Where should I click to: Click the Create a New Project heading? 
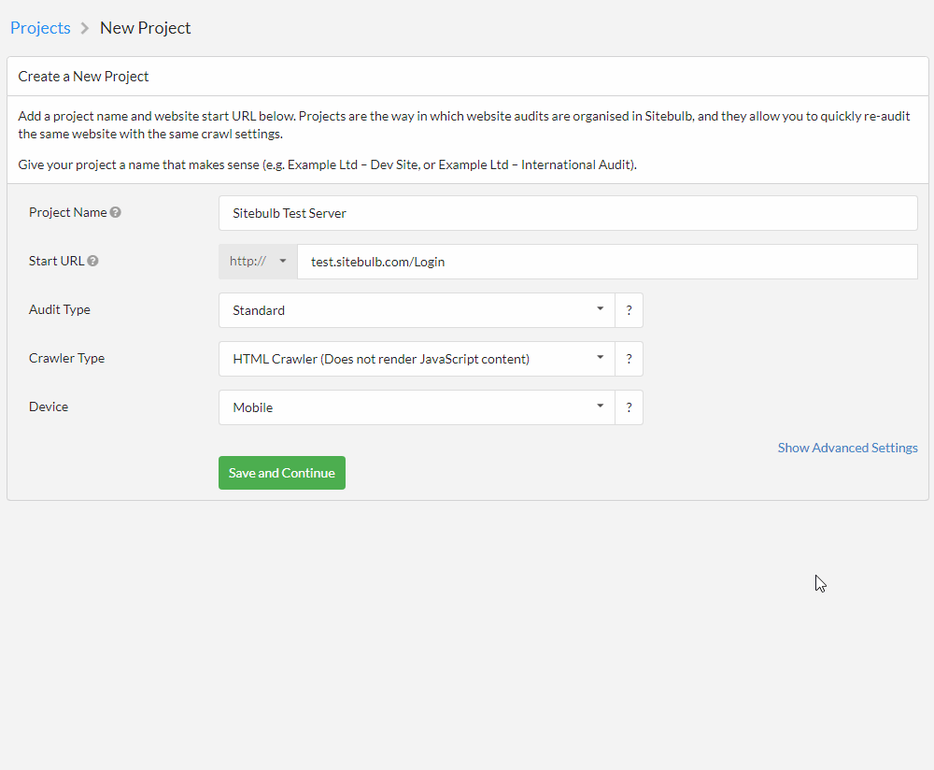click(x=83, y=77)
